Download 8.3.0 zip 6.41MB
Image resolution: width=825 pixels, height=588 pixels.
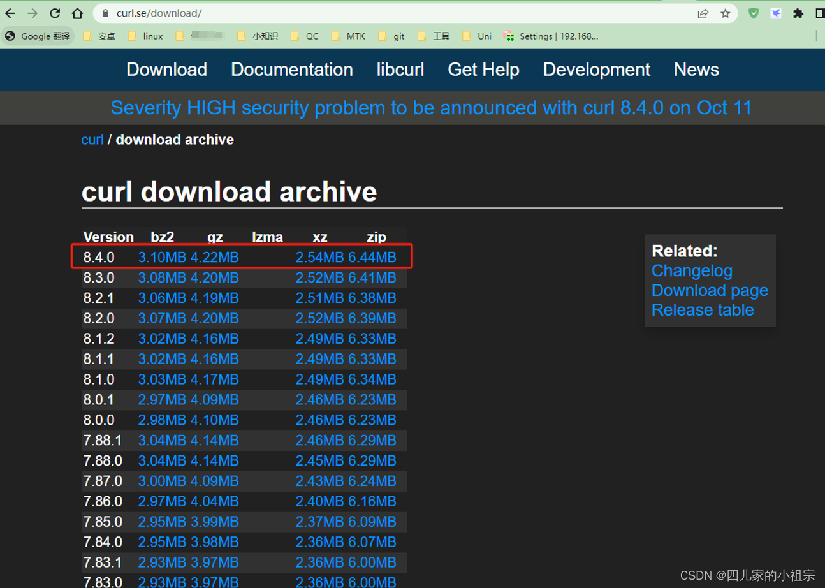(372, 278)
